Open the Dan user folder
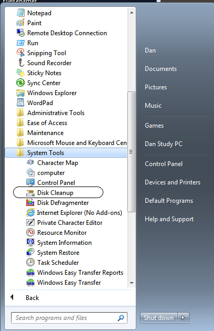 pos(150,50)
